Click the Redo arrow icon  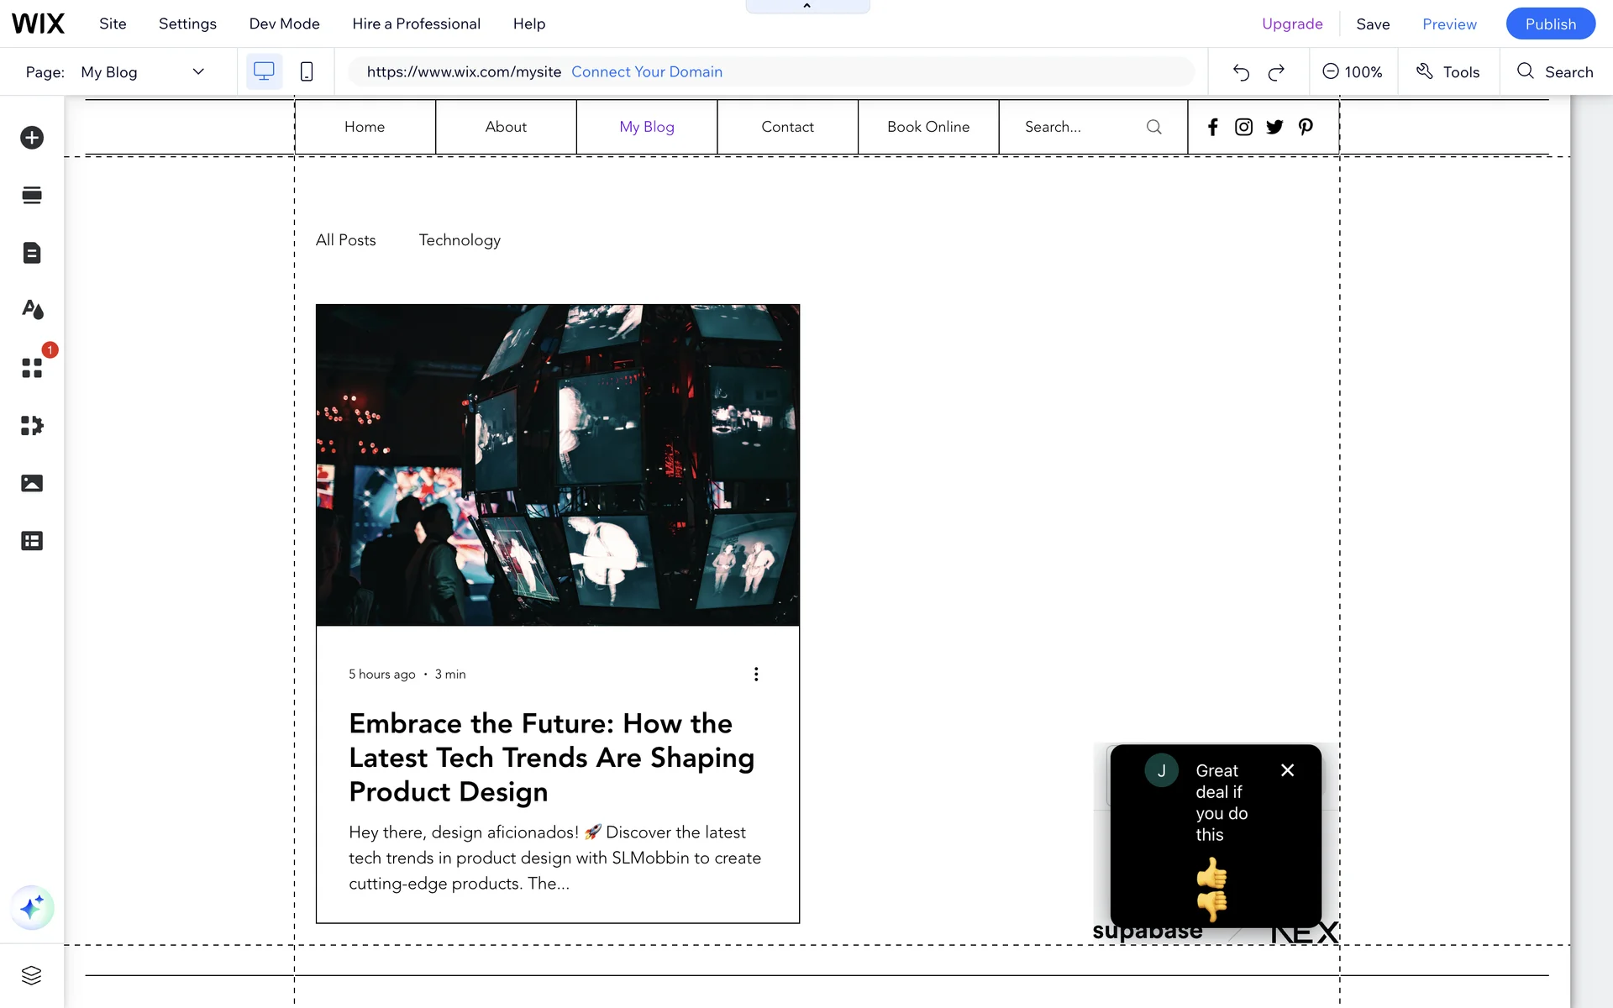click(1276, 72)
